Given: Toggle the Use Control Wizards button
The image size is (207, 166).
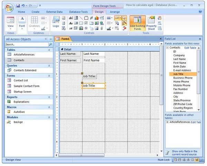Looking at the screenshot, I should (124, 23).
